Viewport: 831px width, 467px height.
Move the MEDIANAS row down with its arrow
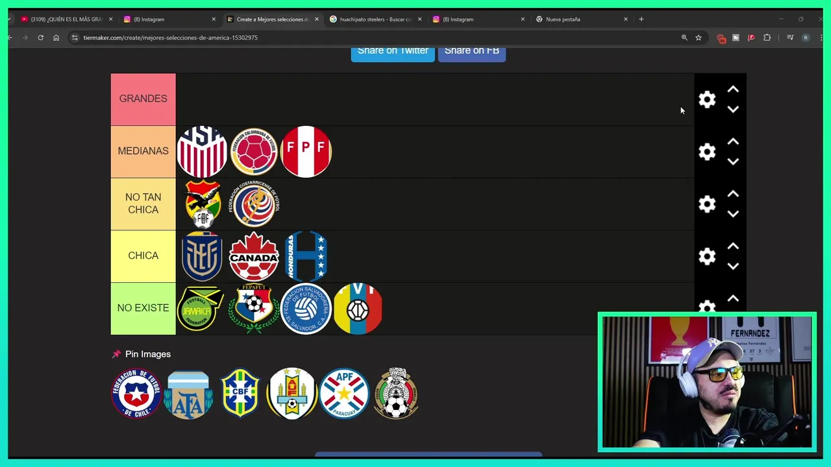[x=733, y=162]
